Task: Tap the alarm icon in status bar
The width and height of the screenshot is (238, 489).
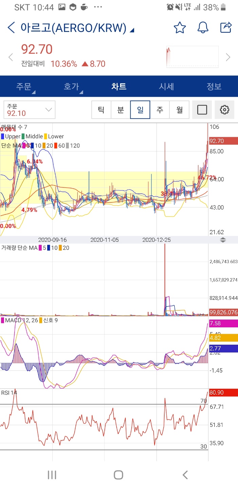Action: pyautogui.click(x=170, y=7)
